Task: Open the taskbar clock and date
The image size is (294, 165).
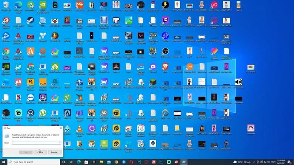Action: coord(281,162)
